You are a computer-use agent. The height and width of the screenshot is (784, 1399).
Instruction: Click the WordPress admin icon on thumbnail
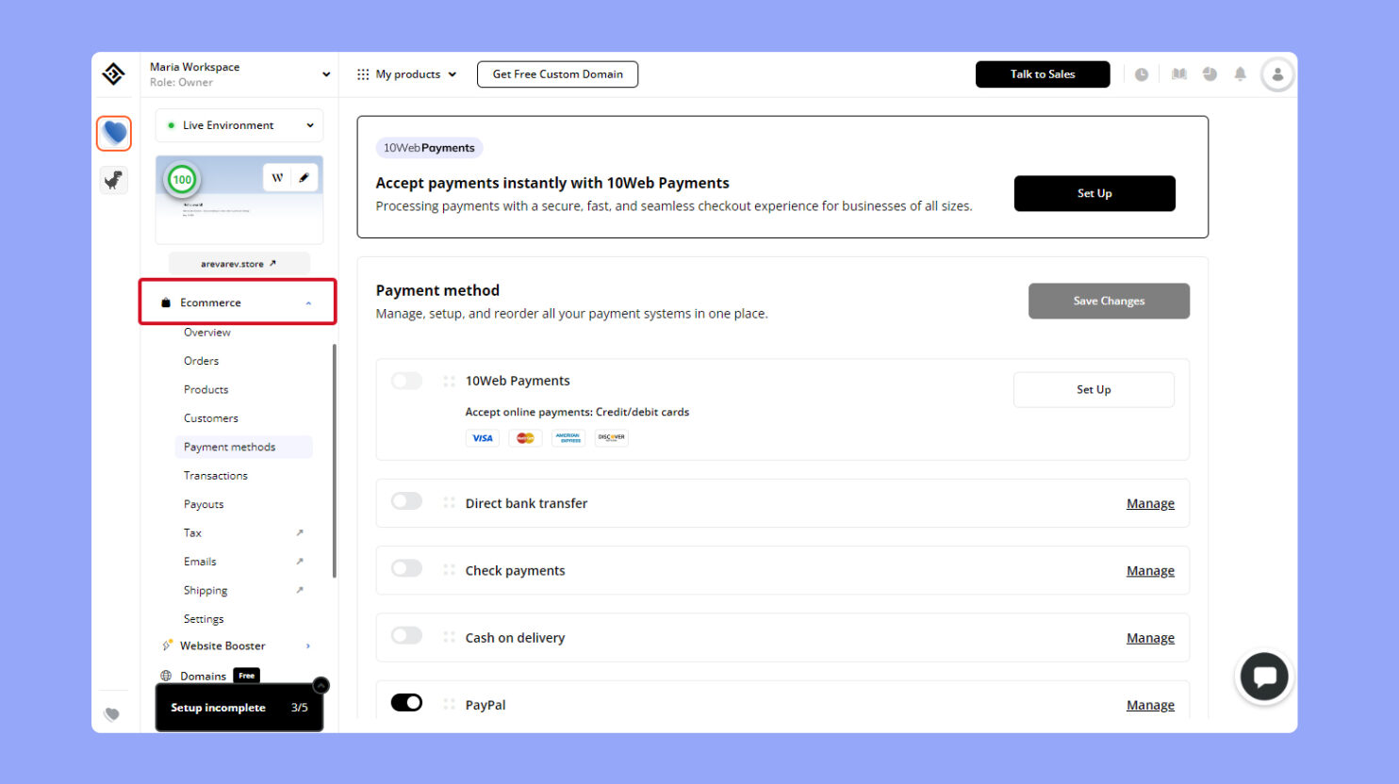277,177
